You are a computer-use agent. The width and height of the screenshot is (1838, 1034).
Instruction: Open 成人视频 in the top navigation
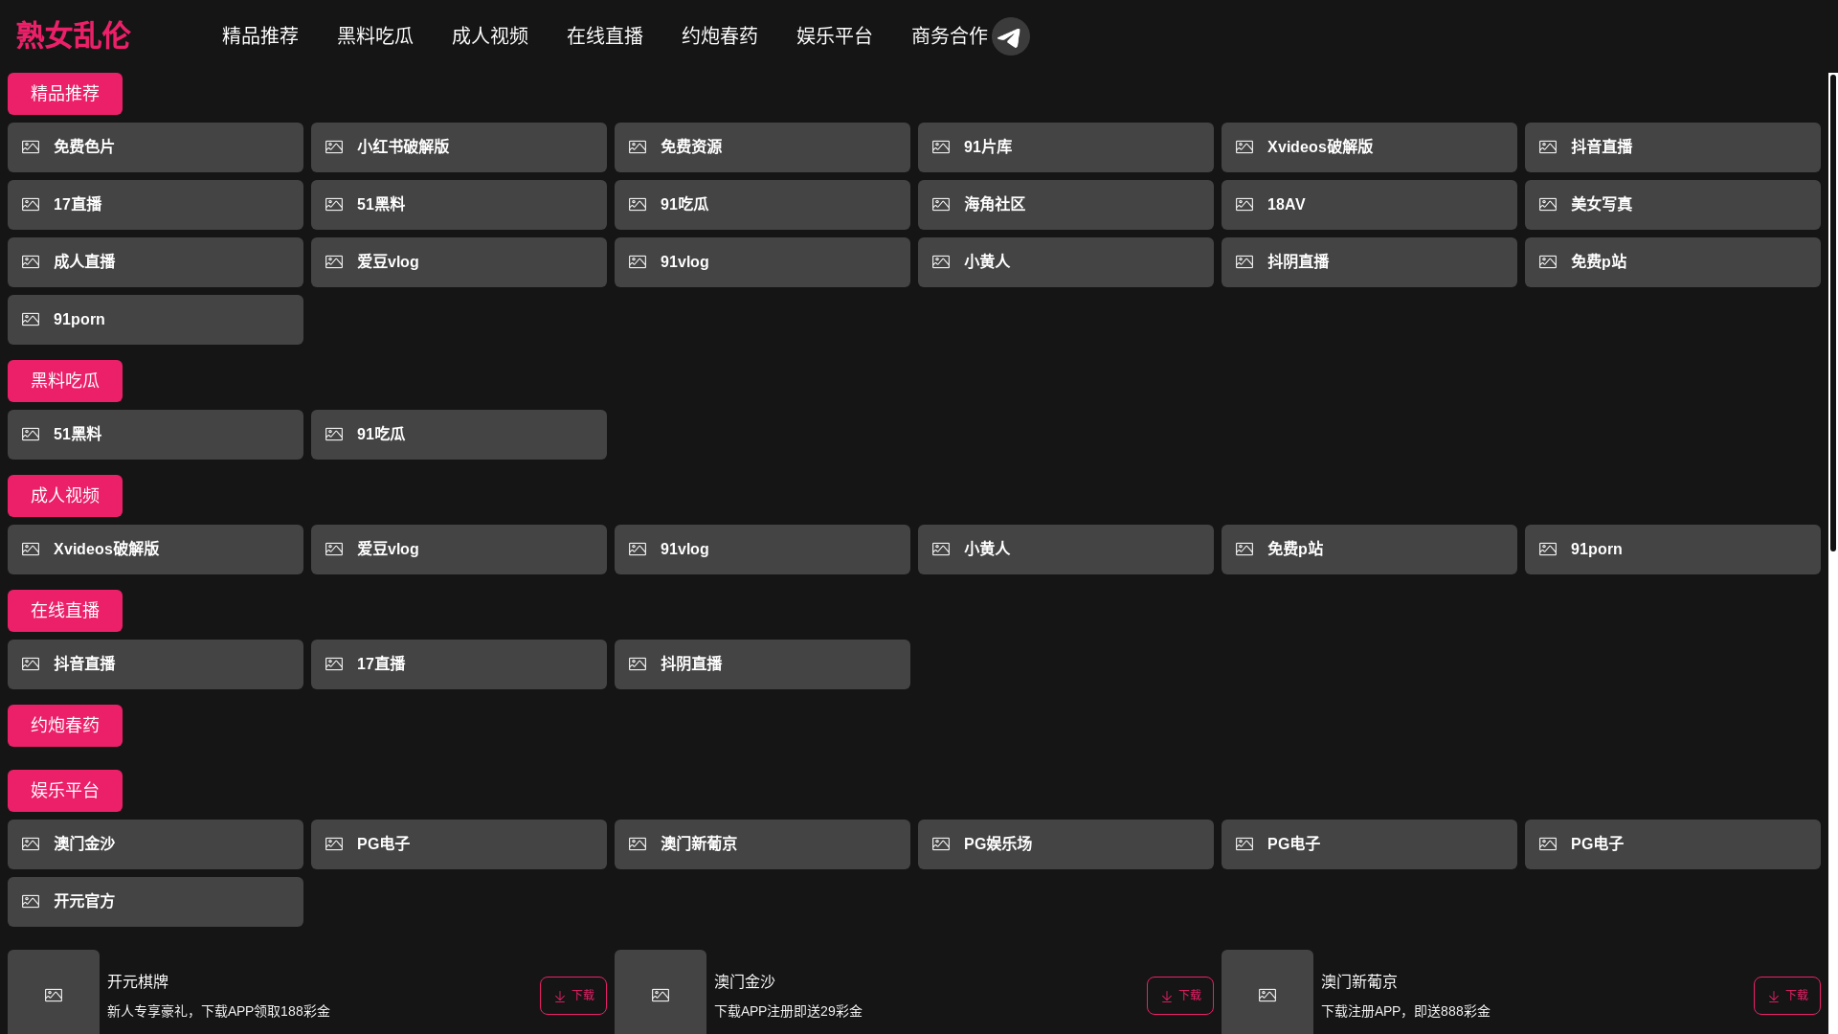490,35
